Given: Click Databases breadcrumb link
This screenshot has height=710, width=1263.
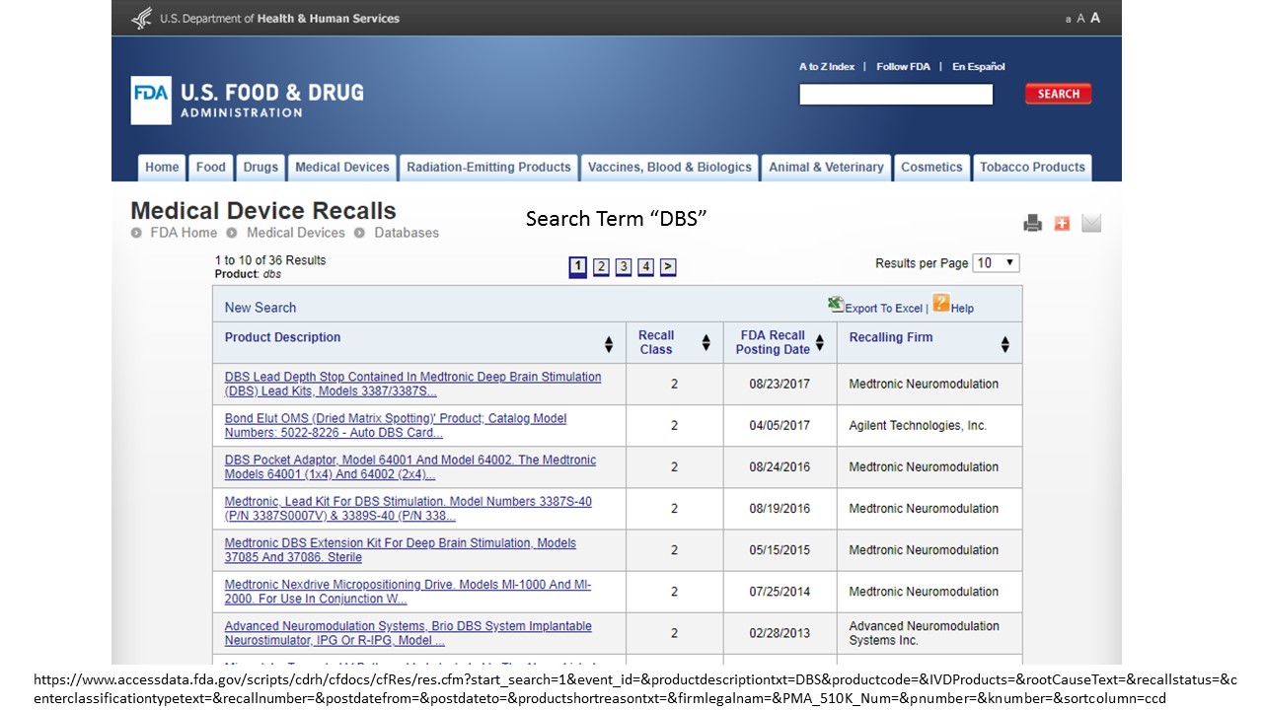Looking at the screenshot, I should pos(407,233).
